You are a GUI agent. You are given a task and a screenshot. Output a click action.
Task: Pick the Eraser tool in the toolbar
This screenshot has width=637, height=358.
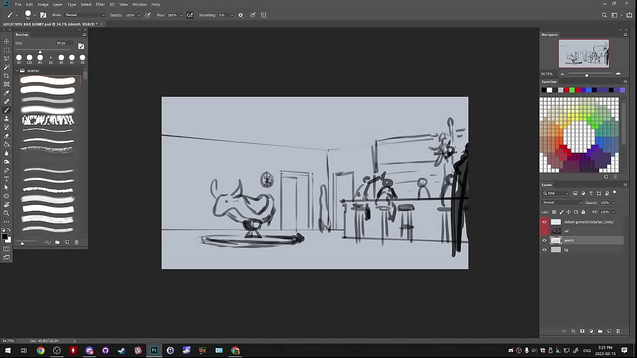point(6,136)
